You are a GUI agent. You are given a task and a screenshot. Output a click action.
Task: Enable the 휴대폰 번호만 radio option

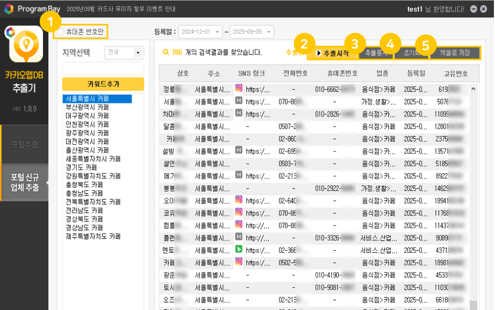click(60, 32)
